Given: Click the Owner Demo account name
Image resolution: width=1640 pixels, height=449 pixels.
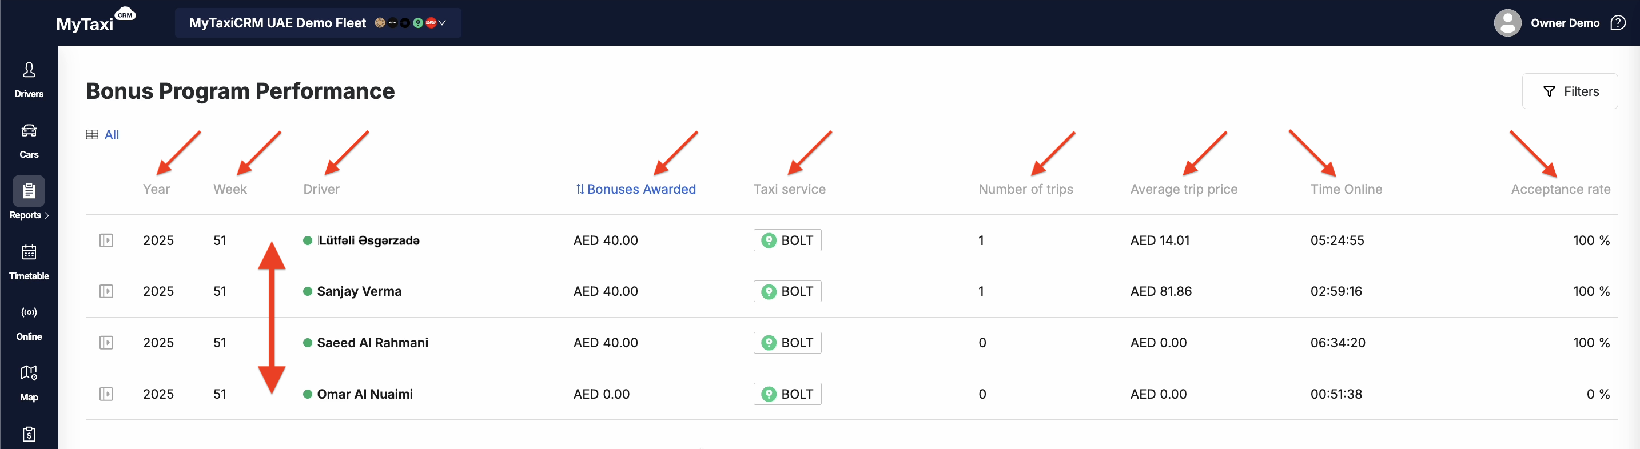Looking at the screenshot, I should point(1565,23).
